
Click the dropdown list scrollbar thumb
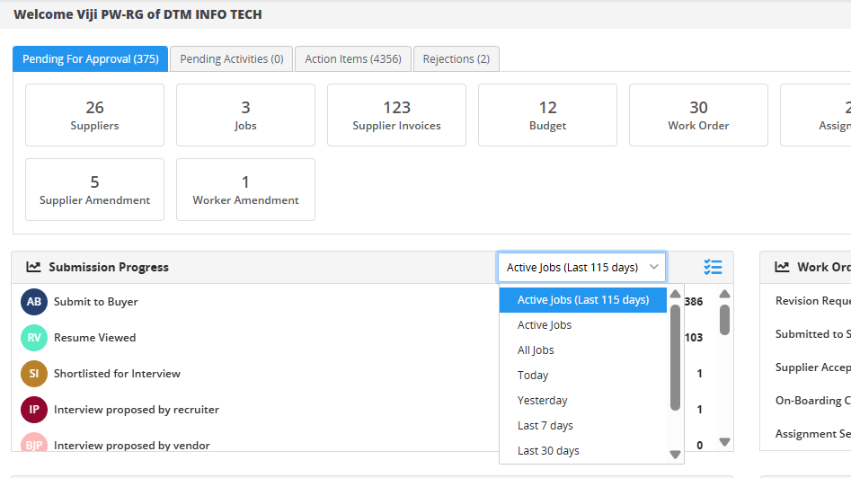click(675, 358)
